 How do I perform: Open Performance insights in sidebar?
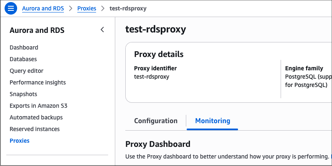point(38,82)
